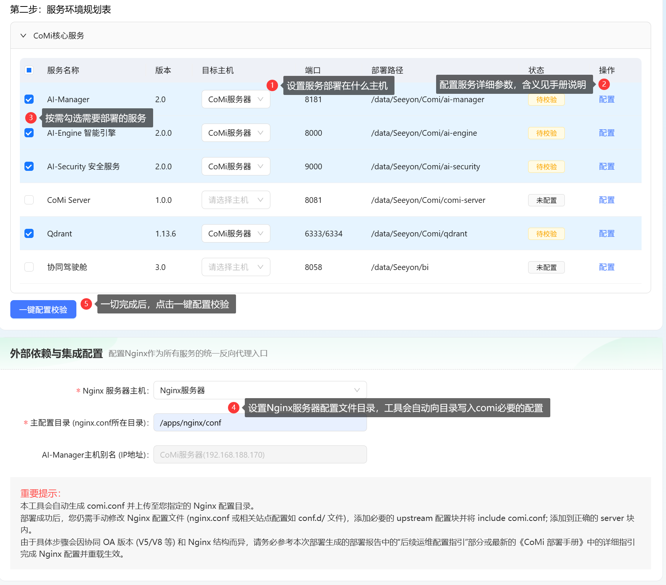Click the nginx.conf main config directory field
This screenshot has width=666, height=585.
click(260, 423)
